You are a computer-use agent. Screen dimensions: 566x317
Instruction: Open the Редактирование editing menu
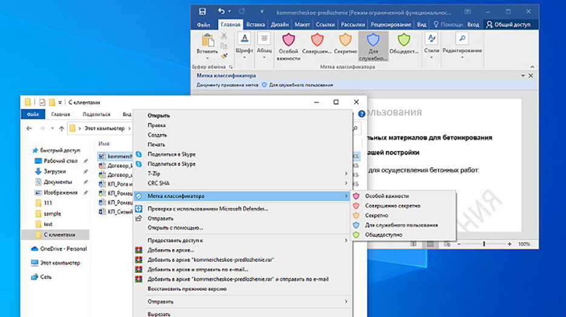[x=462, y=46]
